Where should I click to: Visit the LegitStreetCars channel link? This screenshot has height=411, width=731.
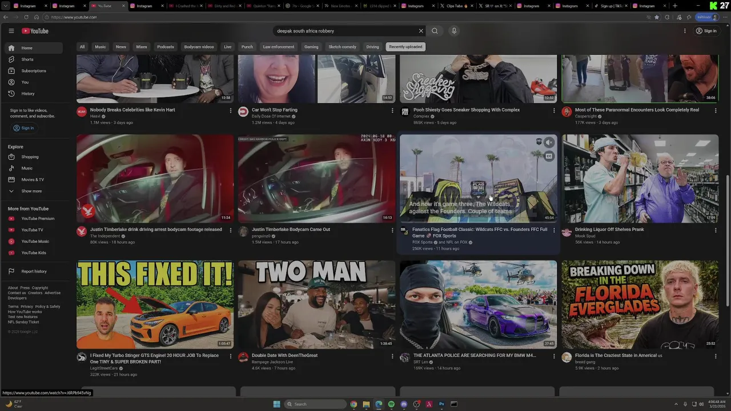[x=104, y=368]
